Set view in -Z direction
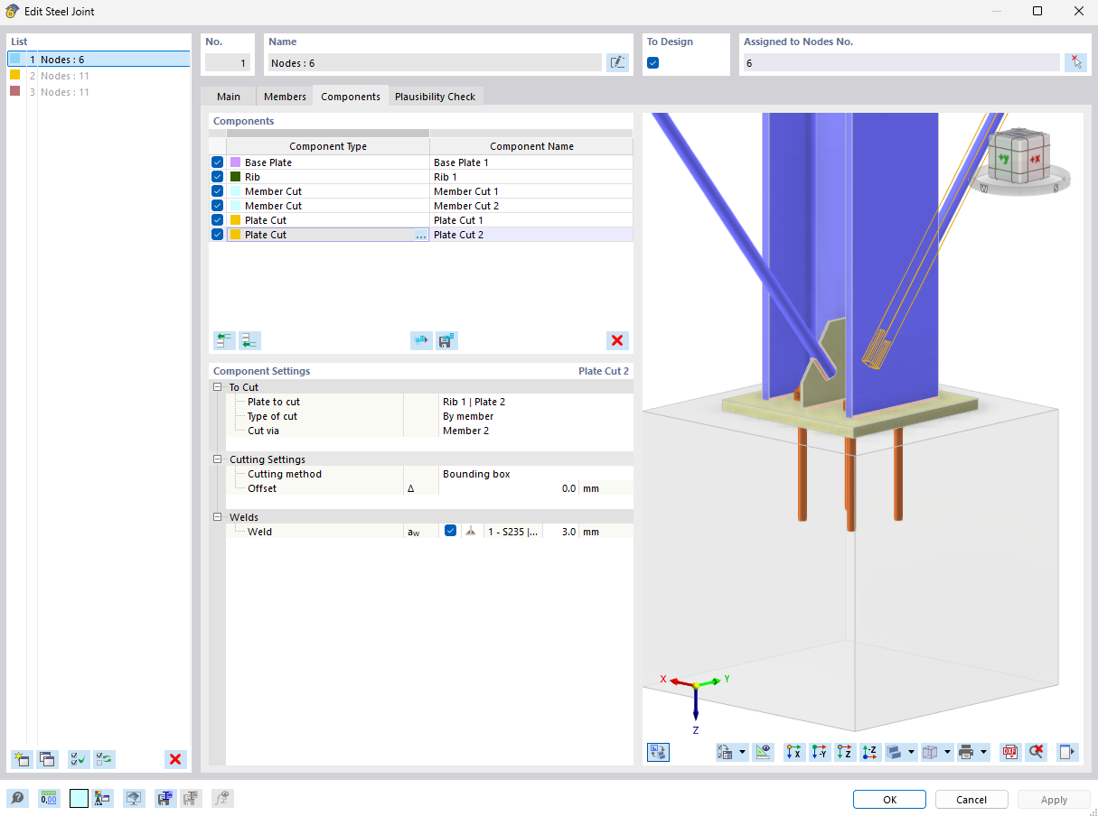 tap(870, 751)
